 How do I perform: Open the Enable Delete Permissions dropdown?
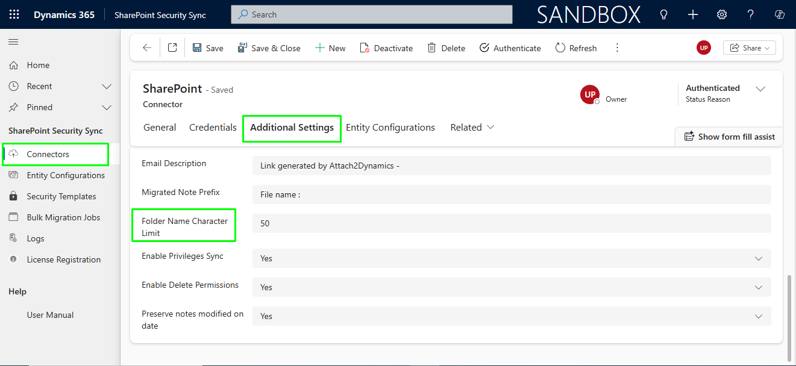click(758, 287)
